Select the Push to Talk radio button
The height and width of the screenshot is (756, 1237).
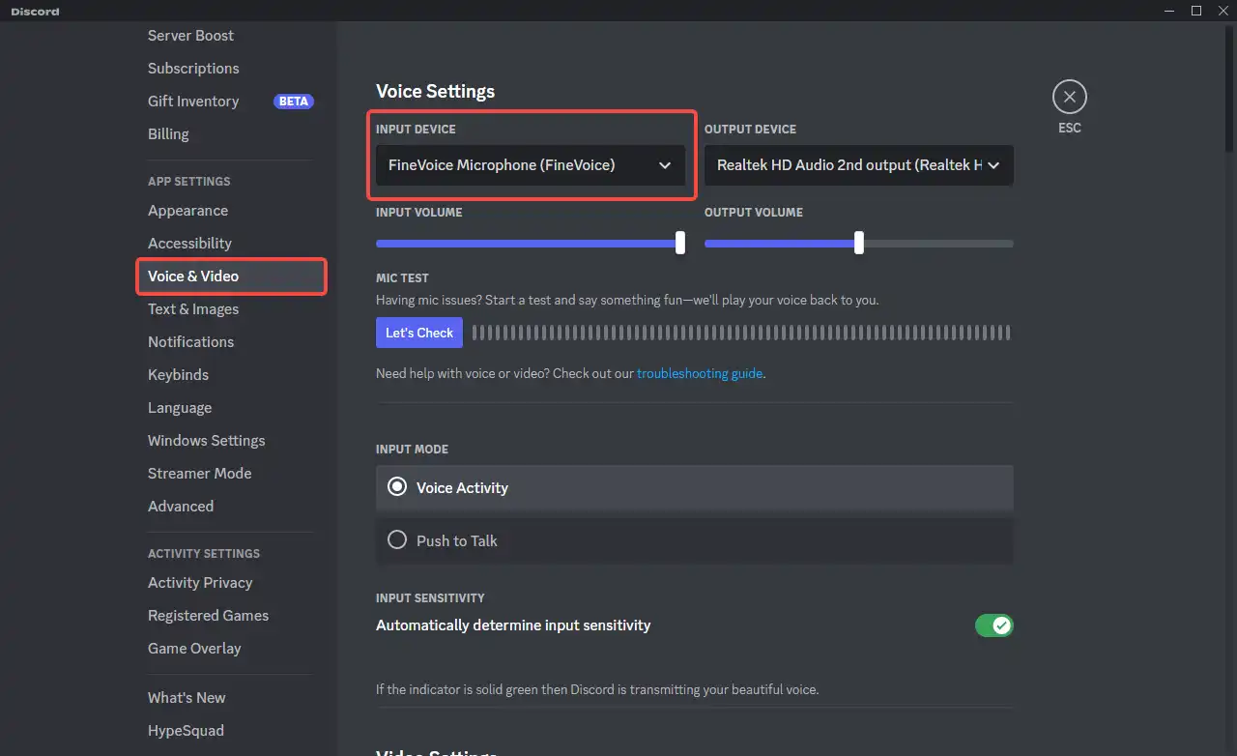tap(396, 540)
